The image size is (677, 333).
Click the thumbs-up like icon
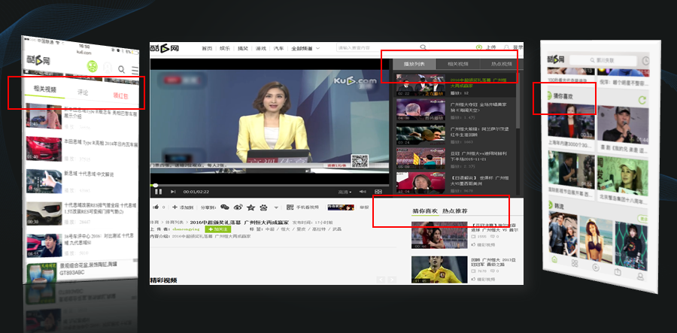(156, 207)
